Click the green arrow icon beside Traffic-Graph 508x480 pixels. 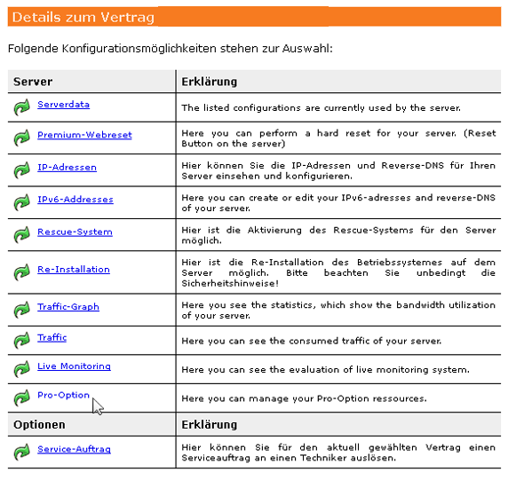pos(21,310)
